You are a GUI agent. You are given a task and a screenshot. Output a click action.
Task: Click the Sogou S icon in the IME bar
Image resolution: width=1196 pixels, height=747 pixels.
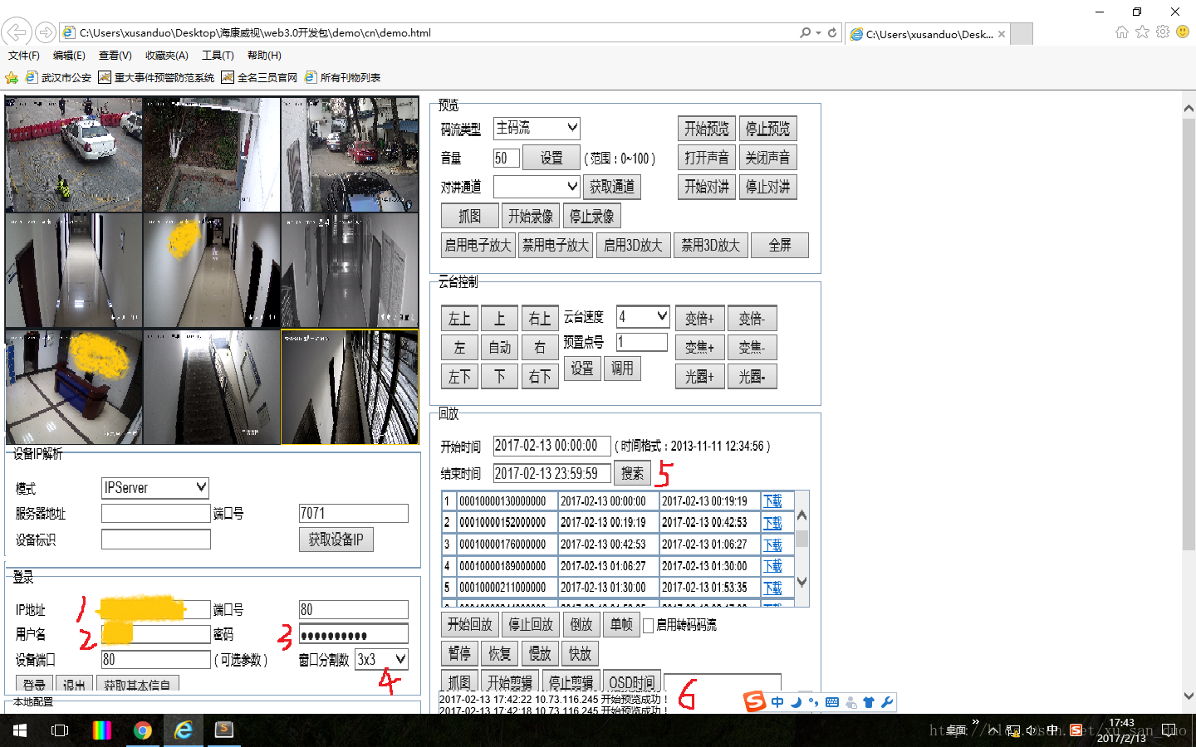point(755,701)
